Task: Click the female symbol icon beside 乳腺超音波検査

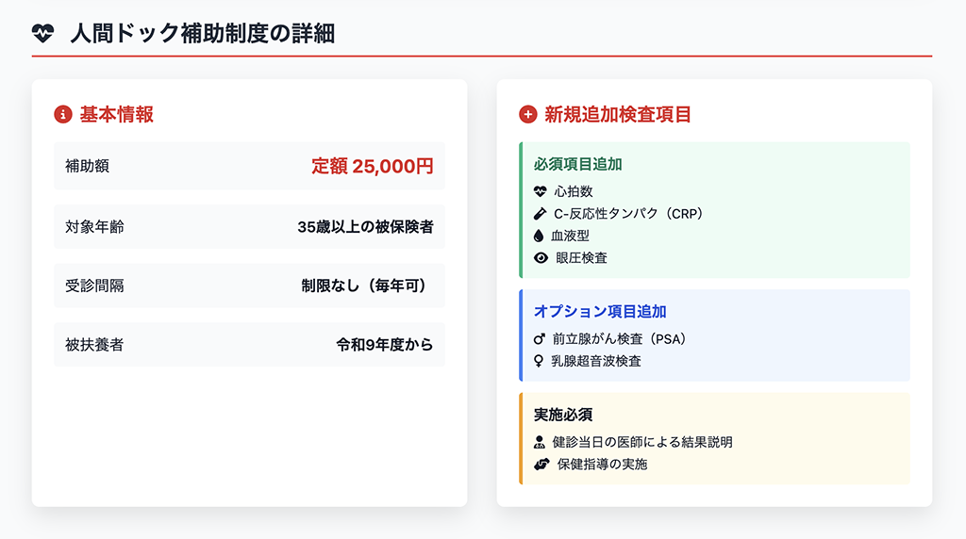Action: 539,361
